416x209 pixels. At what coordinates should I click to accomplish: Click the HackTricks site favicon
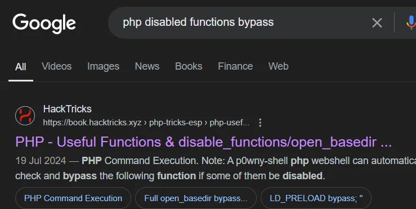(x=25, y=116)
